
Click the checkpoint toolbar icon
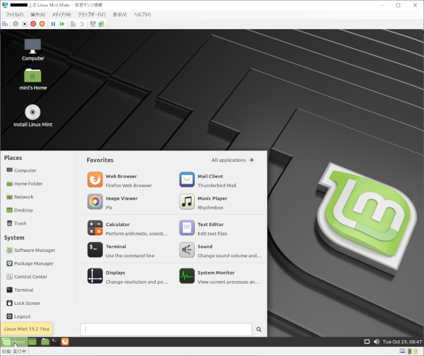[73, 24]
